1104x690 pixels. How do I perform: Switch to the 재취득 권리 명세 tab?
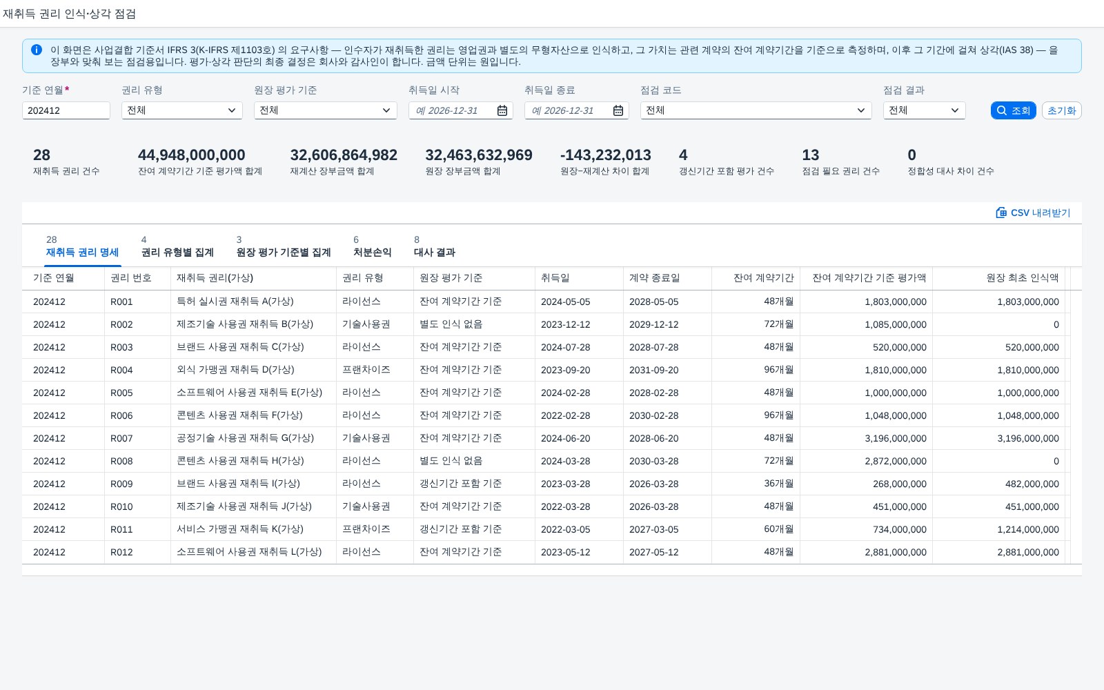tap(82, 247)
